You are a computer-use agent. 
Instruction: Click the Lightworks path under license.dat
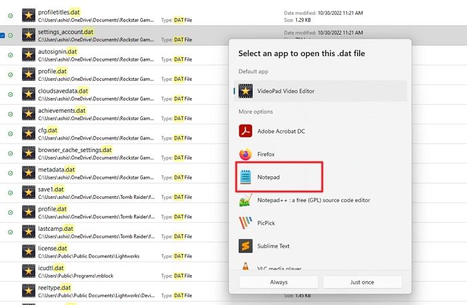[x=89, y=256]
